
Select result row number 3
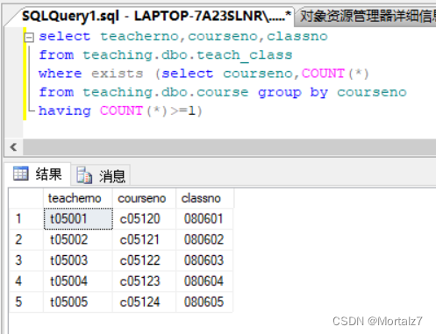[26, 260]
